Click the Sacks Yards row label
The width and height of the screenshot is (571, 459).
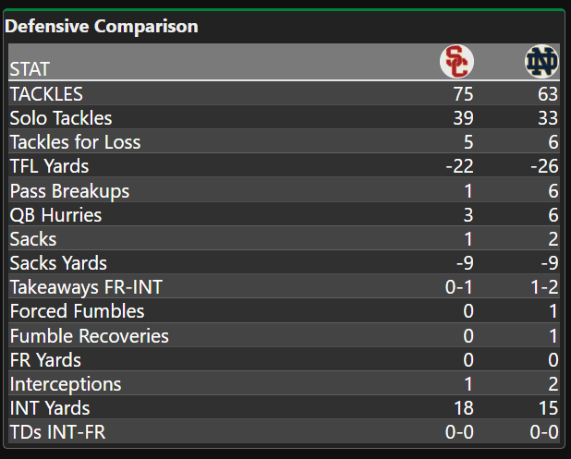[58, 263]
